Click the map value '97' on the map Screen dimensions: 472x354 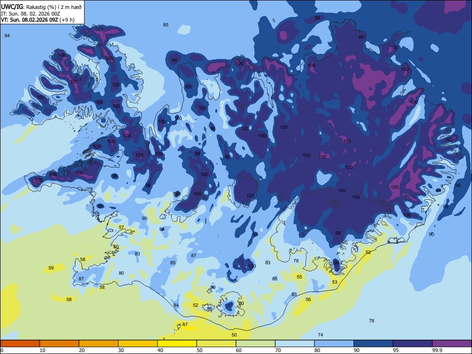coord(101,207)
